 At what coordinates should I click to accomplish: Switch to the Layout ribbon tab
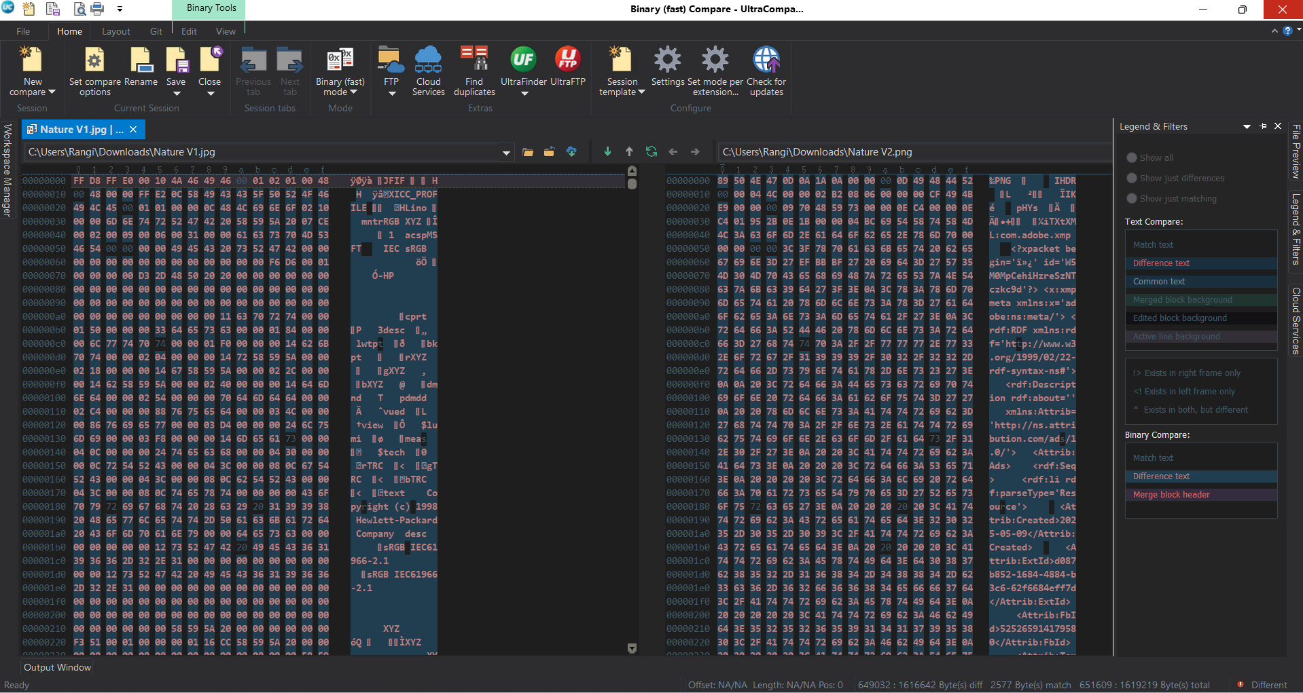pyautogui.click(x=116, y=31)
